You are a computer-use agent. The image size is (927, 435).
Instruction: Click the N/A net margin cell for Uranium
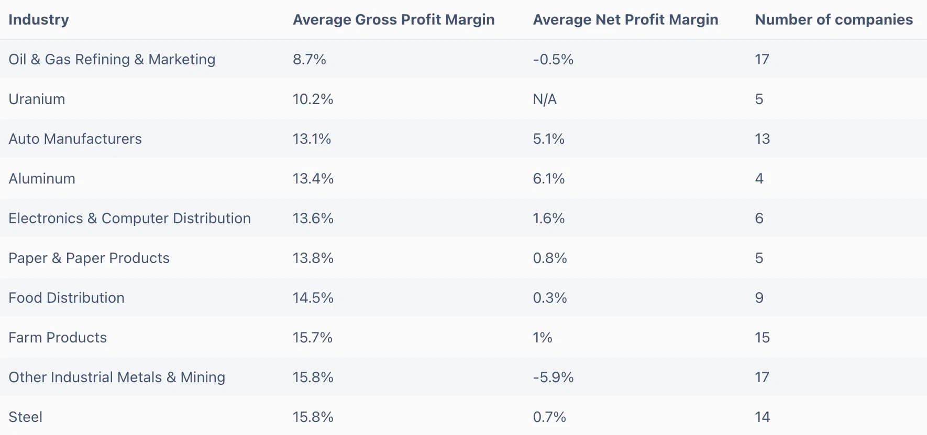[545, 99]
